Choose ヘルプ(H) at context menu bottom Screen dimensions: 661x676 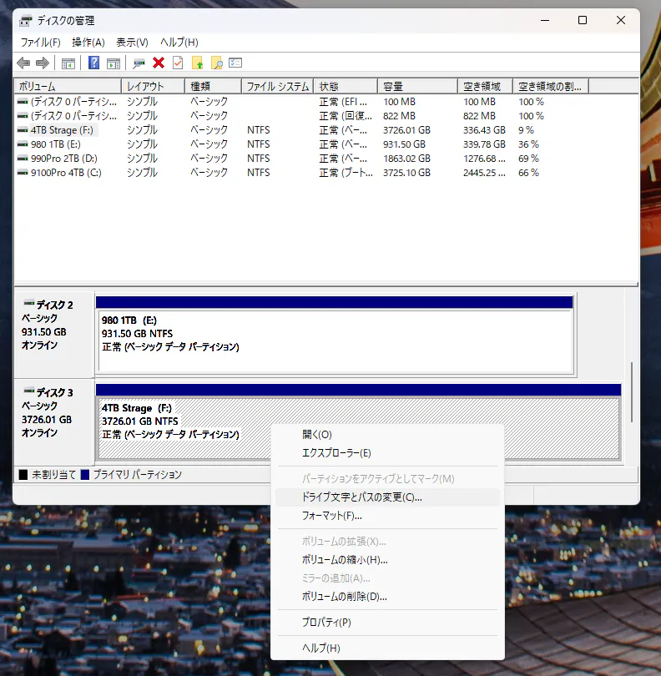click(x=387, y=648)
